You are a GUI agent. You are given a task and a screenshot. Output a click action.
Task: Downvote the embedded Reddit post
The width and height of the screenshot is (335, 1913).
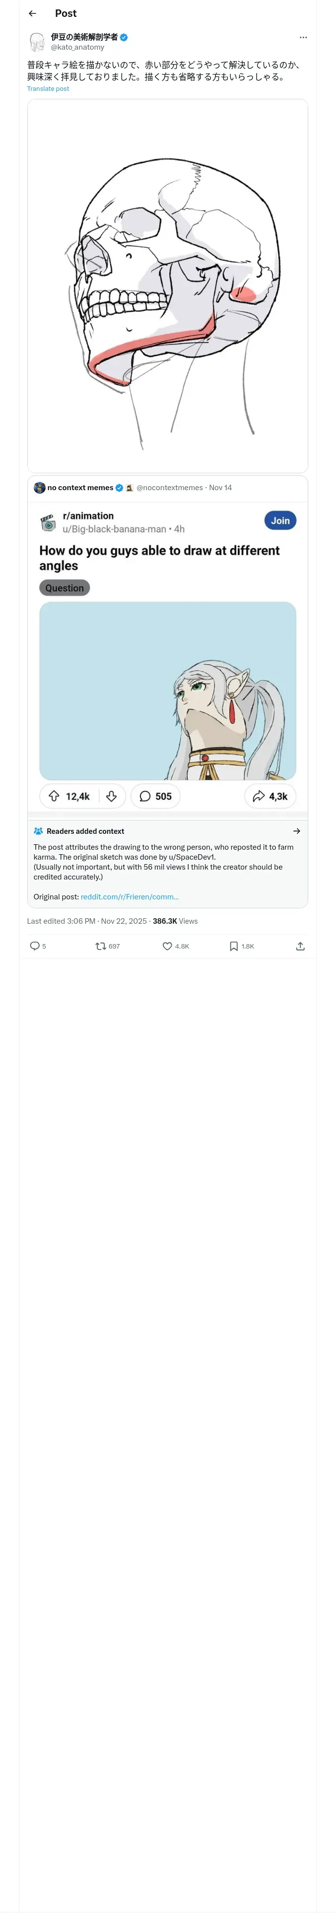[x=112, y=796]
